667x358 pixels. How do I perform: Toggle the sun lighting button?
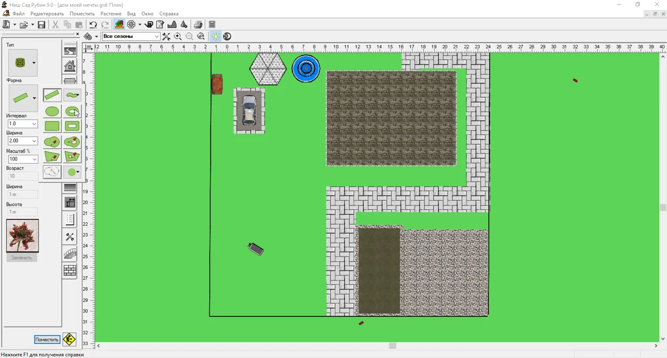click(215, 36)
